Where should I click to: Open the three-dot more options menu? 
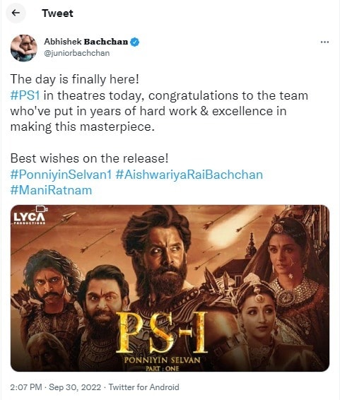324,42
